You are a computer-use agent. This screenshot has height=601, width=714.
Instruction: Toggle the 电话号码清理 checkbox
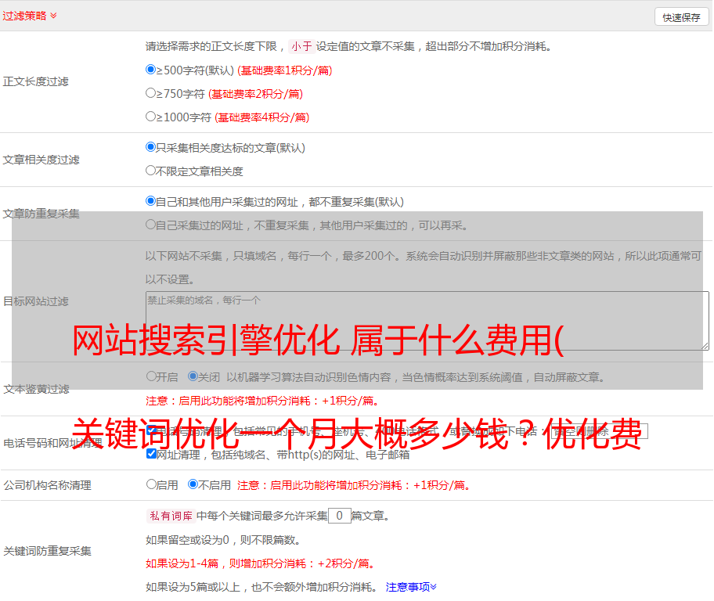pyautogui.click(x=151, y=430)
